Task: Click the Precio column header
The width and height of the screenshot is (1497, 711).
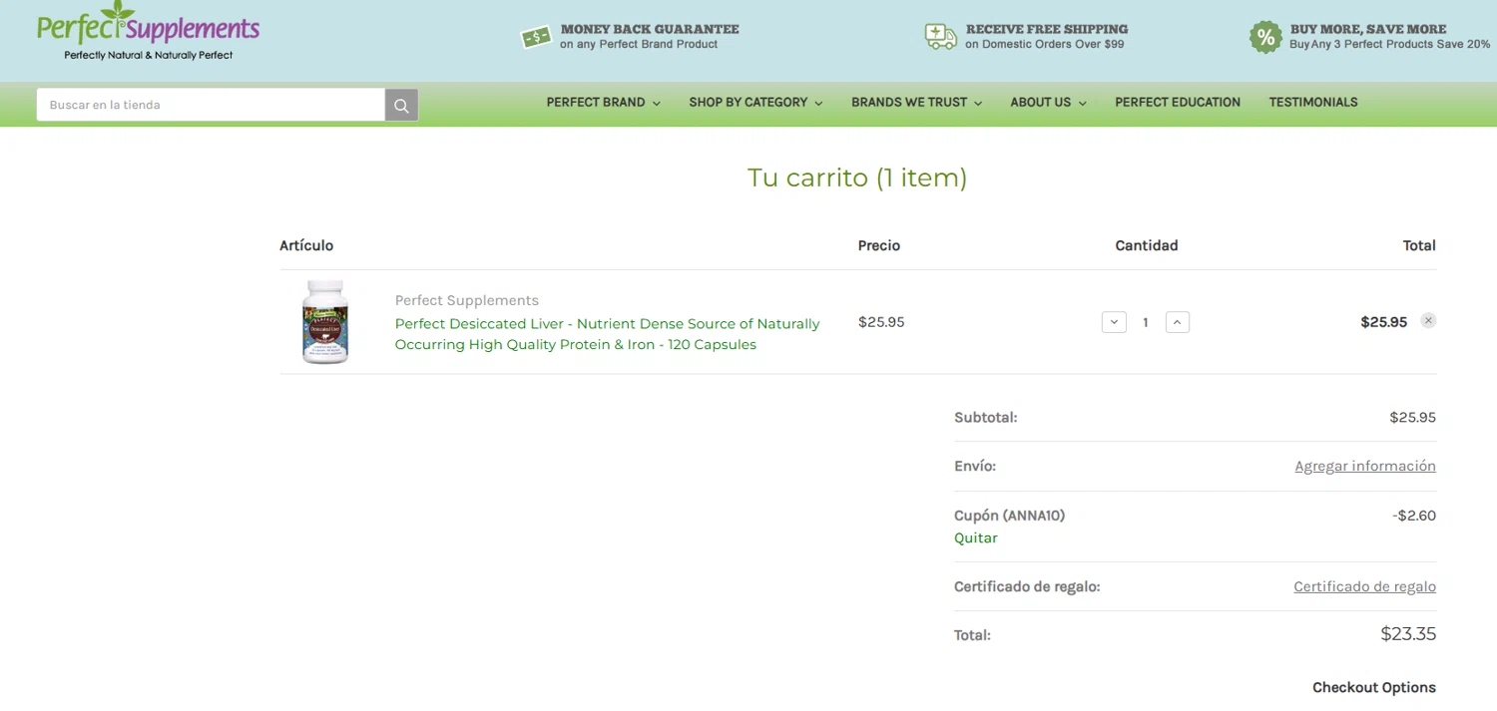Action: click(x=879, y=245)
